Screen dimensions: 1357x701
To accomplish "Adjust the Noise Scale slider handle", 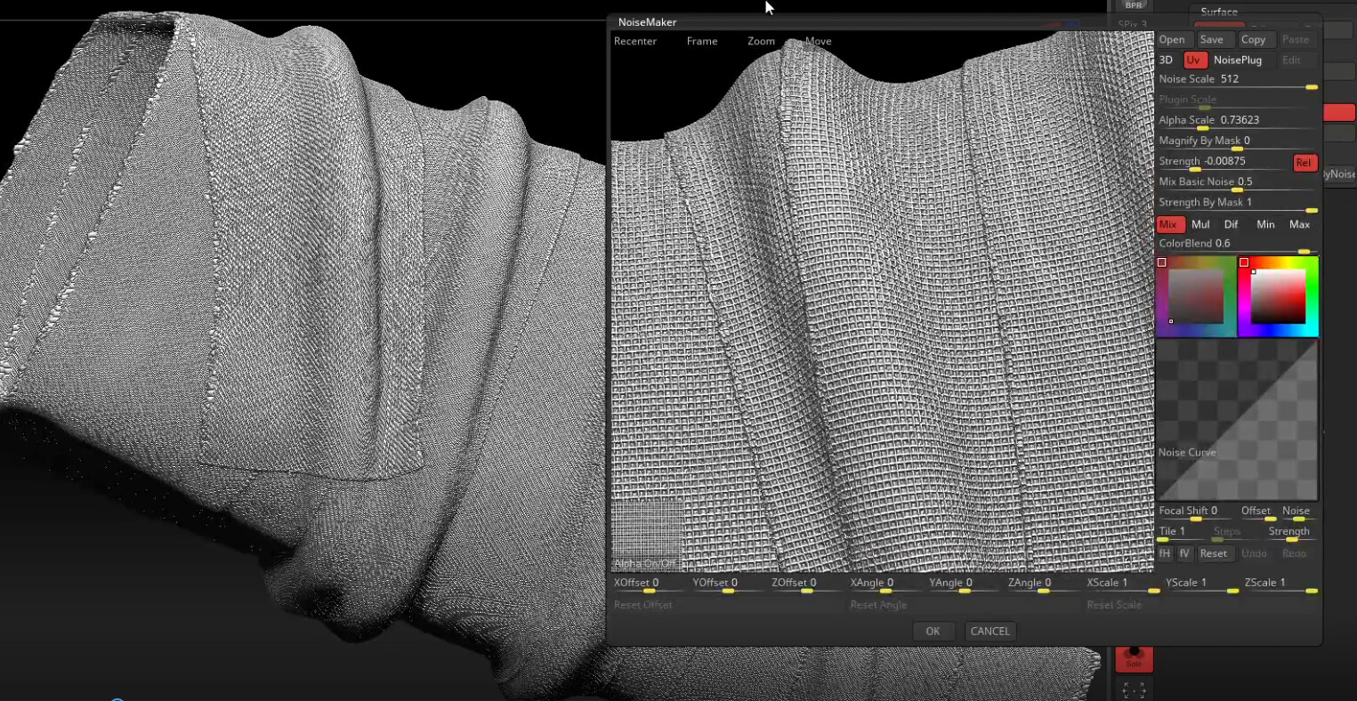I will coord(1311,87).
